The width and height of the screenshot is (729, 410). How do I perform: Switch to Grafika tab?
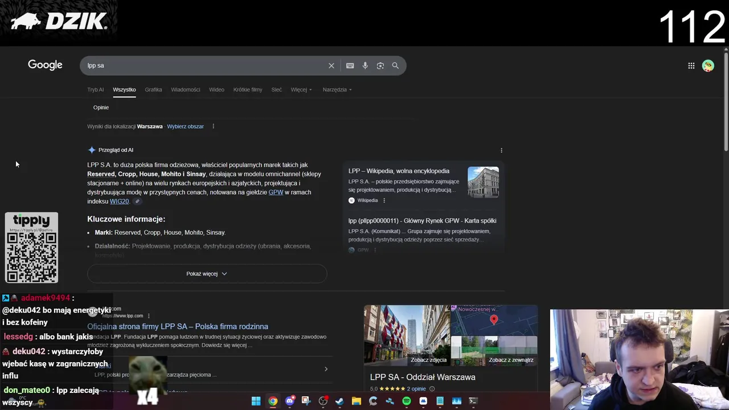pos(153,89)
